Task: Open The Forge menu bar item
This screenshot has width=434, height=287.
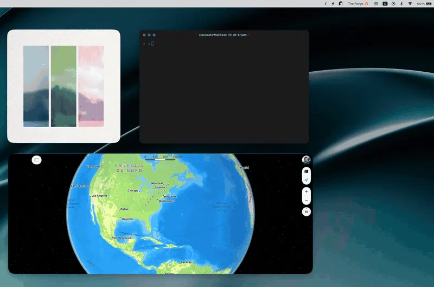Action: click(x=358, y=4)
